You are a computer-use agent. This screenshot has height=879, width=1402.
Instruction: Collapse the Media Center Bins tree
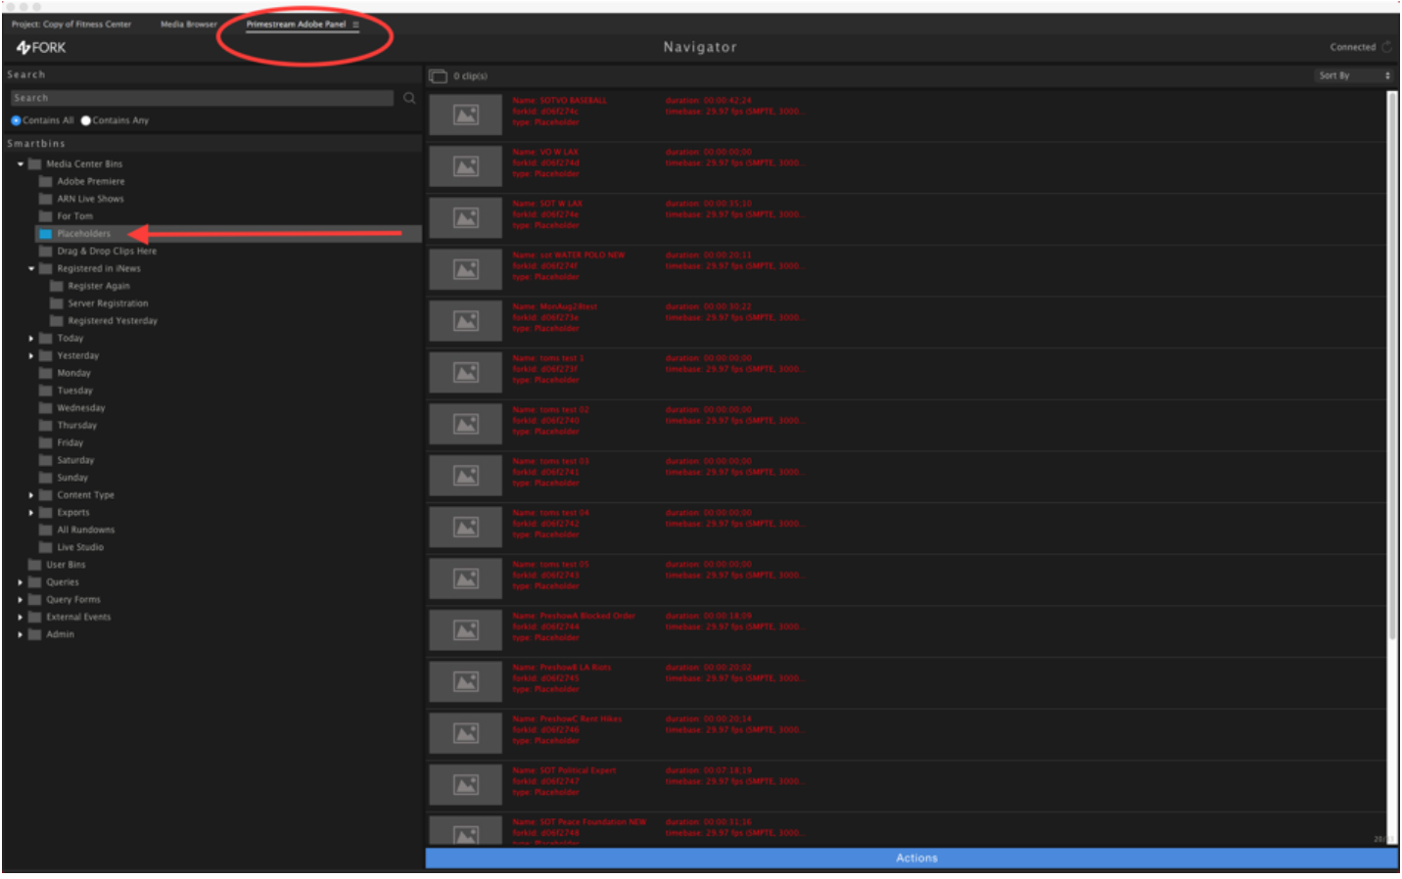(21, 164)
